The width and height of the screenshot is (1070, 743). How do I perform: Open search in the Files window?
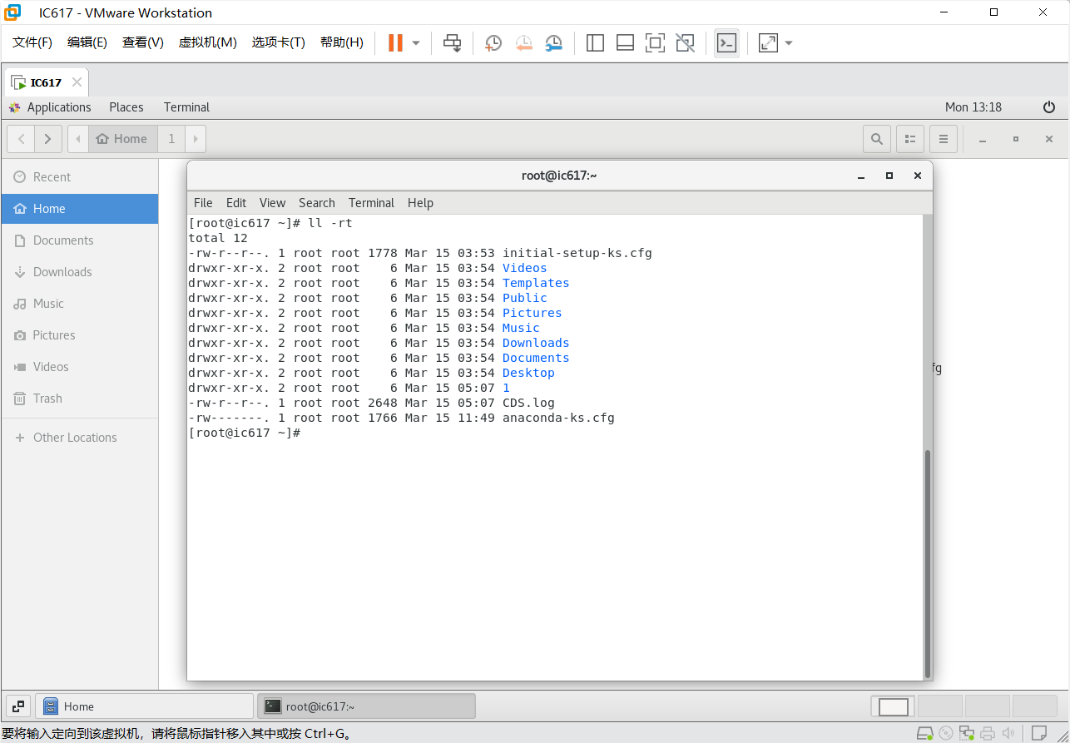(877, 139)
